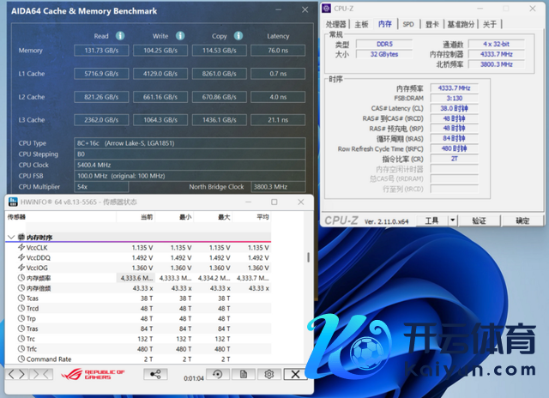Click the 验证 button in CPU-Z
This screenshot has height=398, width=549.
pyautogui.click(x=478, y=220)
